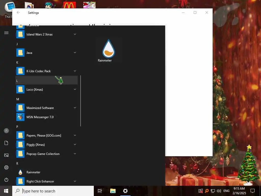Viewport: 261px width, 196px height.
Task: Click the Power icon in Start sidebar
Action: pyautogui.click(x=6, y=180)
